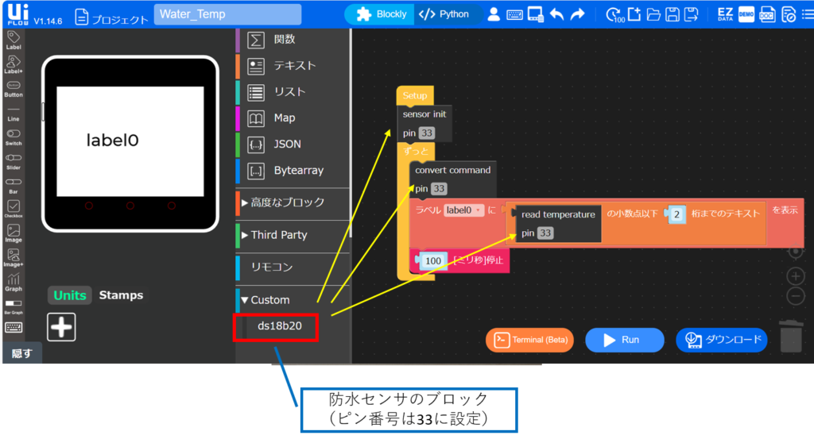Select the Slider widget tool
814x439 pixels.
pos(14,161)
